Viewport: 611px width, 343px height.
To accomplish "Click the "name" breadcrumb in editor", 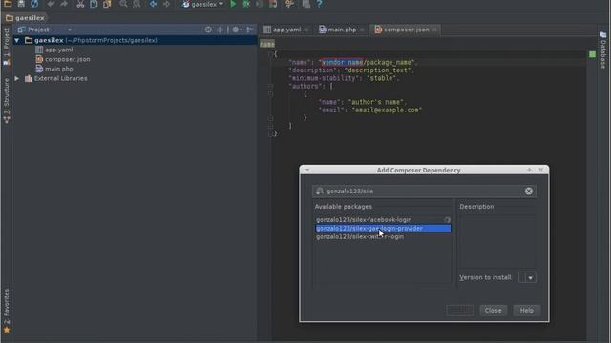I will coord(267,45).
